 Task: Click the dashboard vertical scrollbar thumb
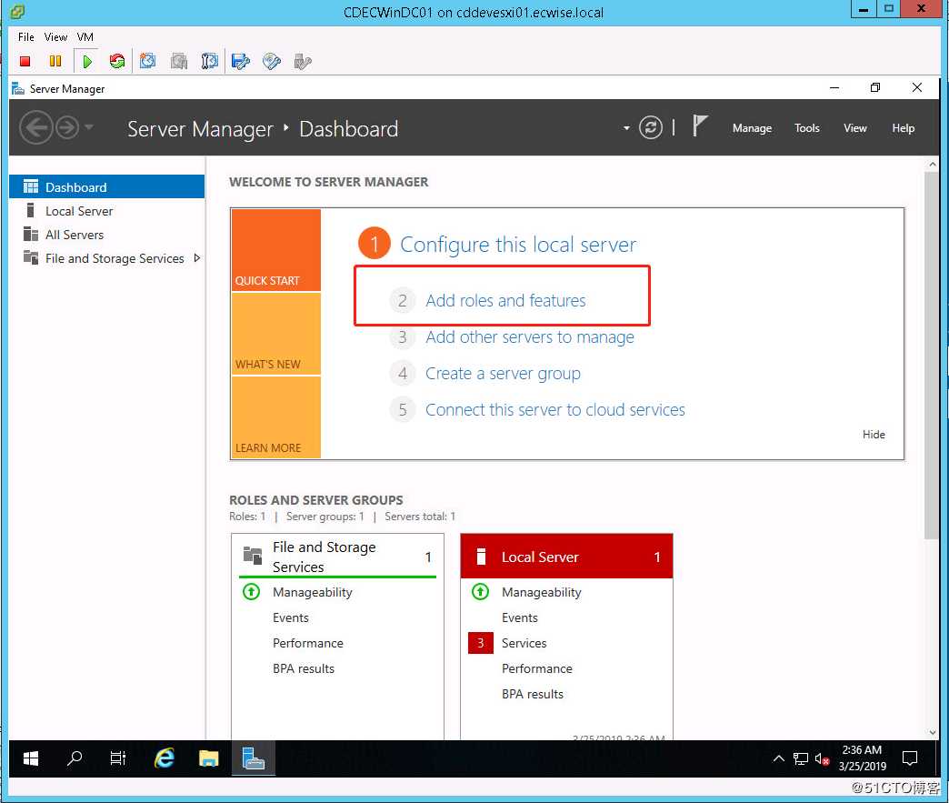pyautogui.click(x=932, y=355)
